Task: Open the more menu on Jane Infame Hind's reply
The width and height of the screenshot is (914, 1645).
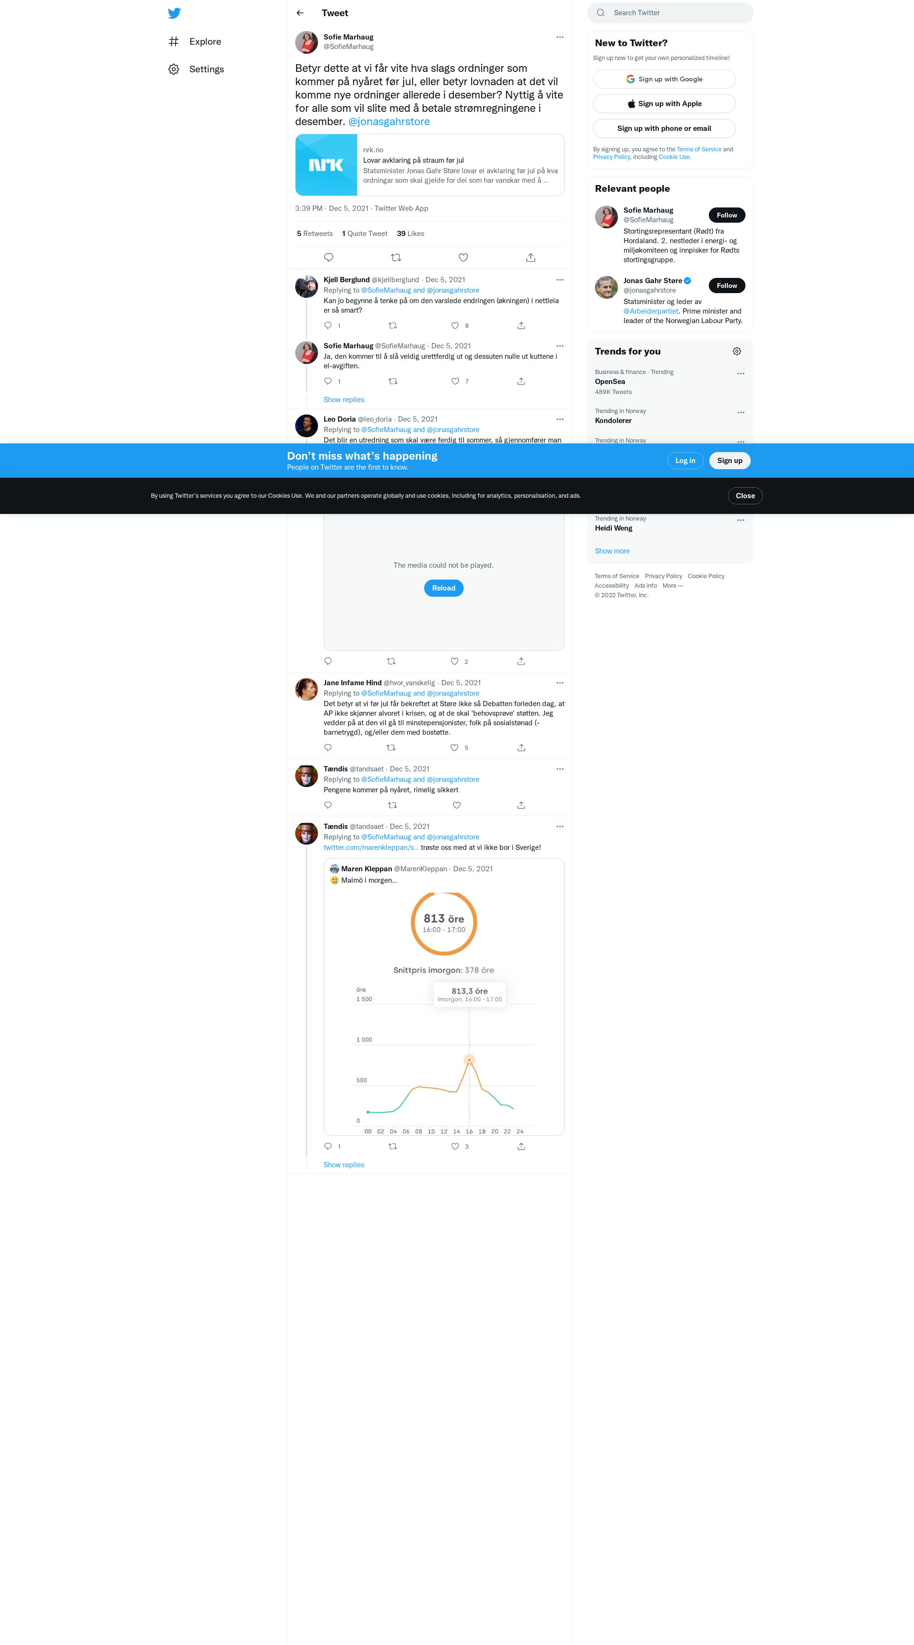Action: click(x=559, y=683)
